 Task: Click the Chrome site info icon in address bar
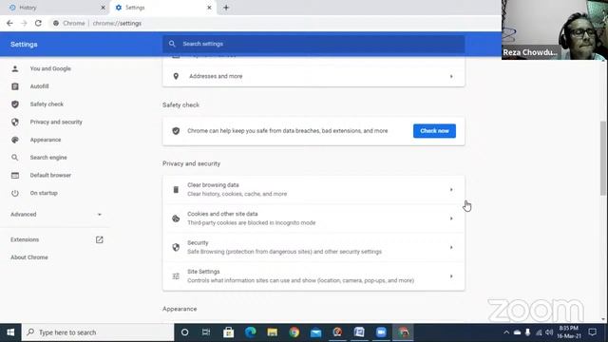56,23
